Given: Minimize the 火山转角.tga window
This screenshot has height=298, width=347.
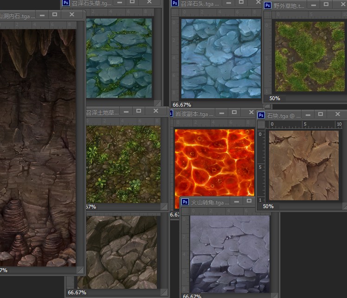Looking at the screenshot, I should (x=237, y=202).
